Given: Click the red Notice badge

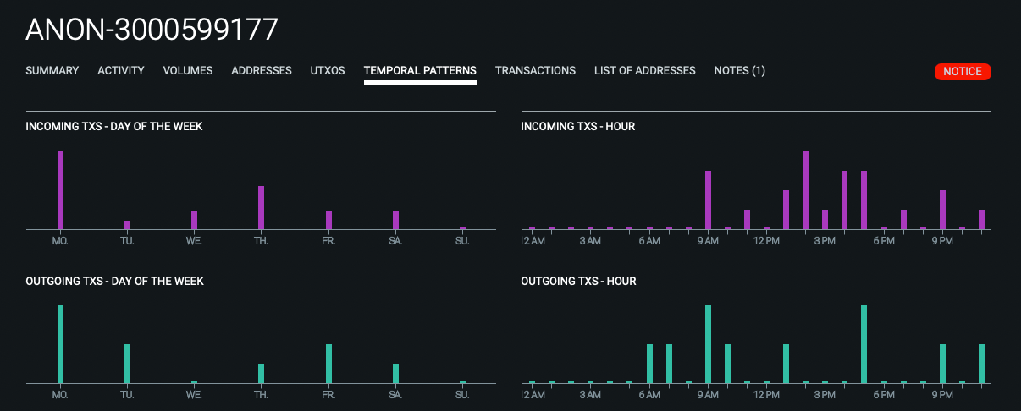Looking at the screenshot, I should 962,72.
